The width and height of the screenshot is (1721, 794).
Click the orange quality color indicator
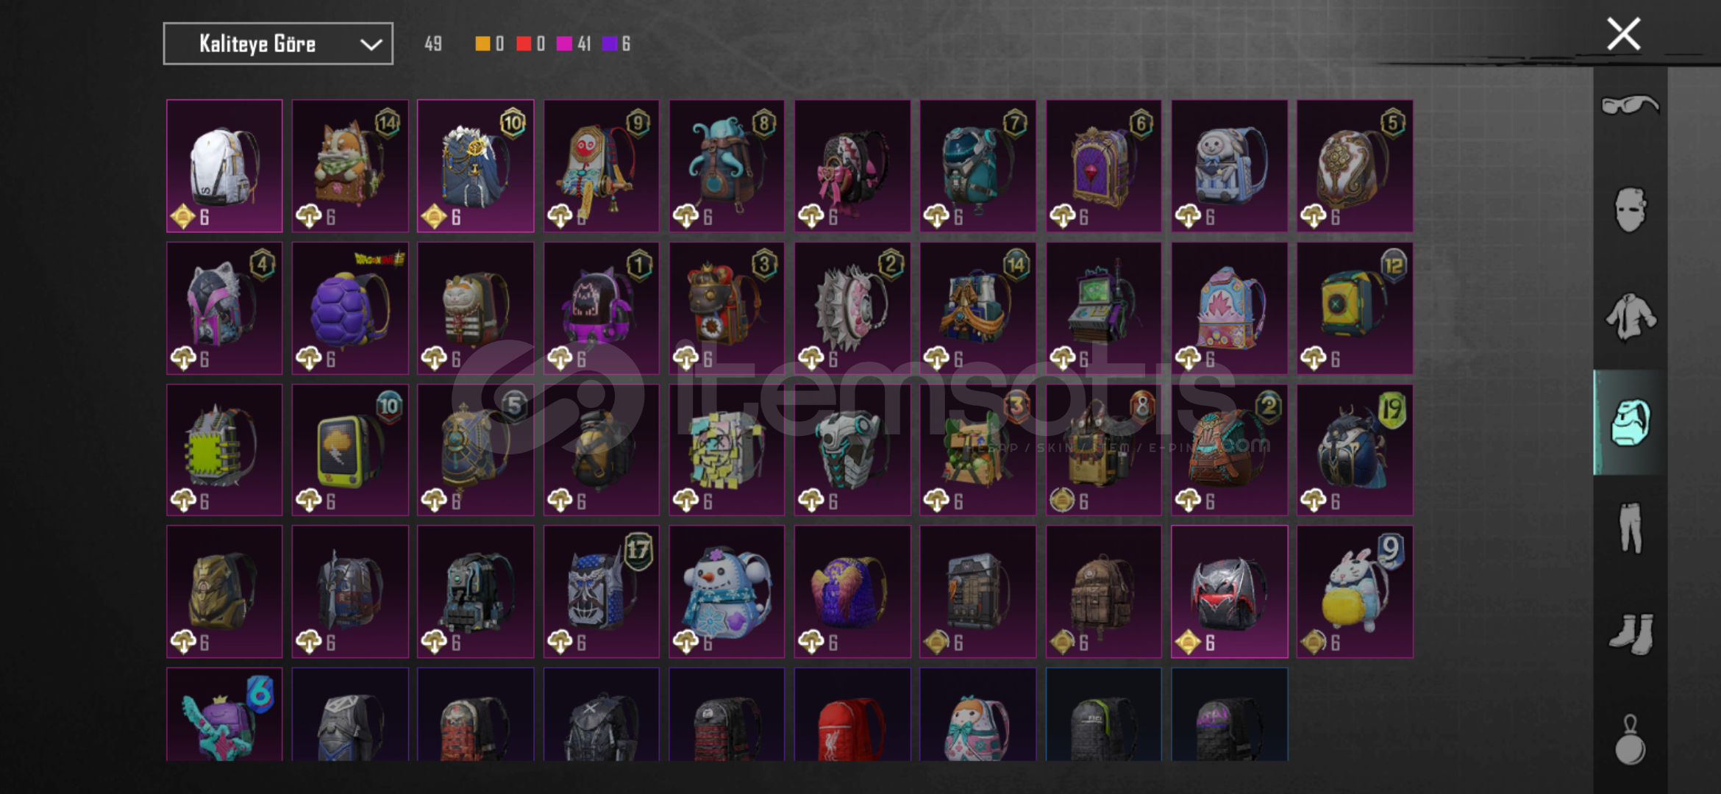482,44
